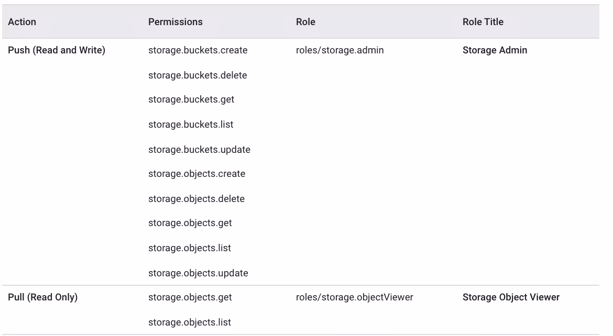The width and height of the screenshot is (613, 336).
Task: Select the Role Title column header
Action: (483, 22)
